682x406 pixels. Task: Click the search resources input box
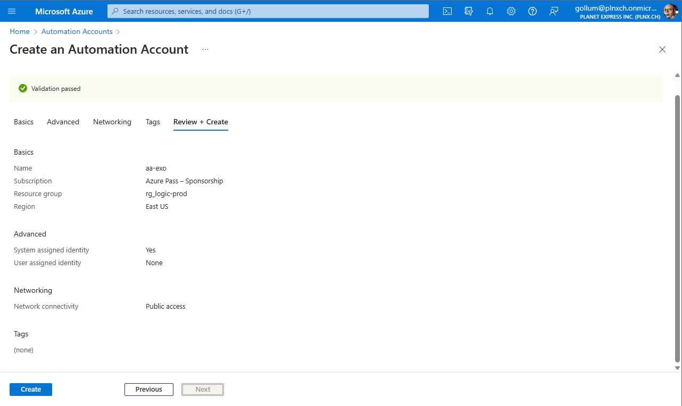point(268,11)
